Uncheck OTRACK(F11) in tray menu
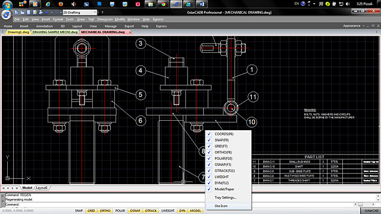This screenshot has width=381, height=214. (x=229, y=171)
